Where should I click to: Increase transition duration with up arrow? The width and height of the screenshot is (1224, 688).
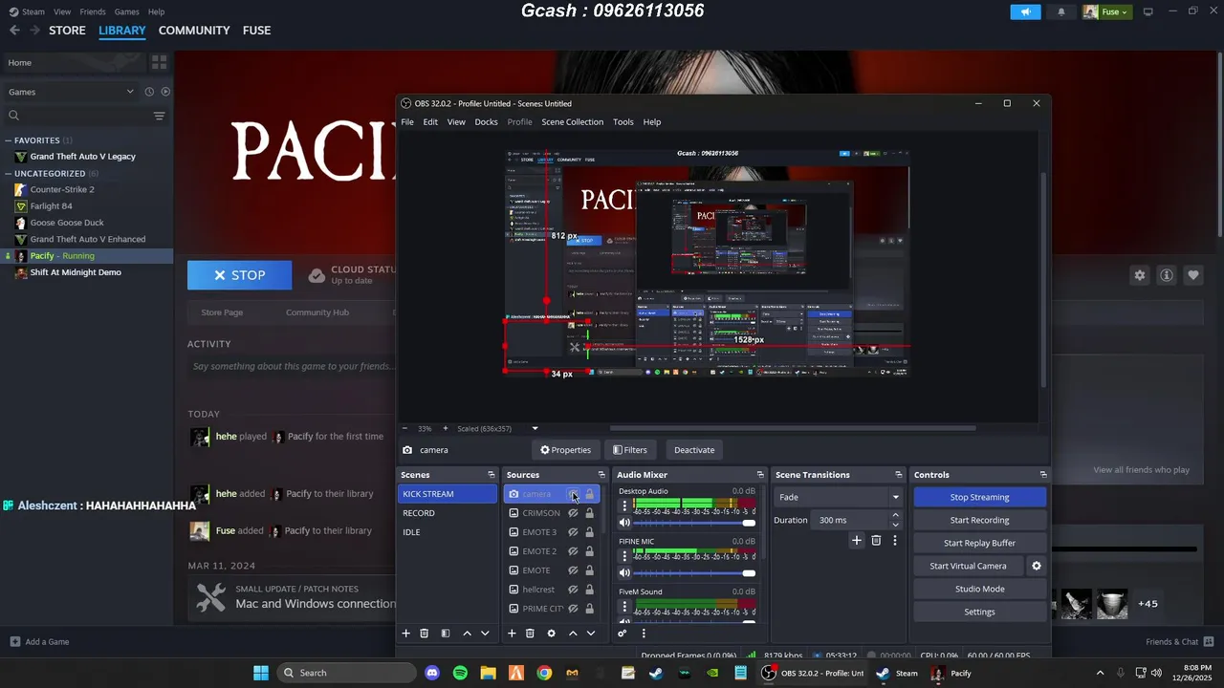click(x=895, y=516)
